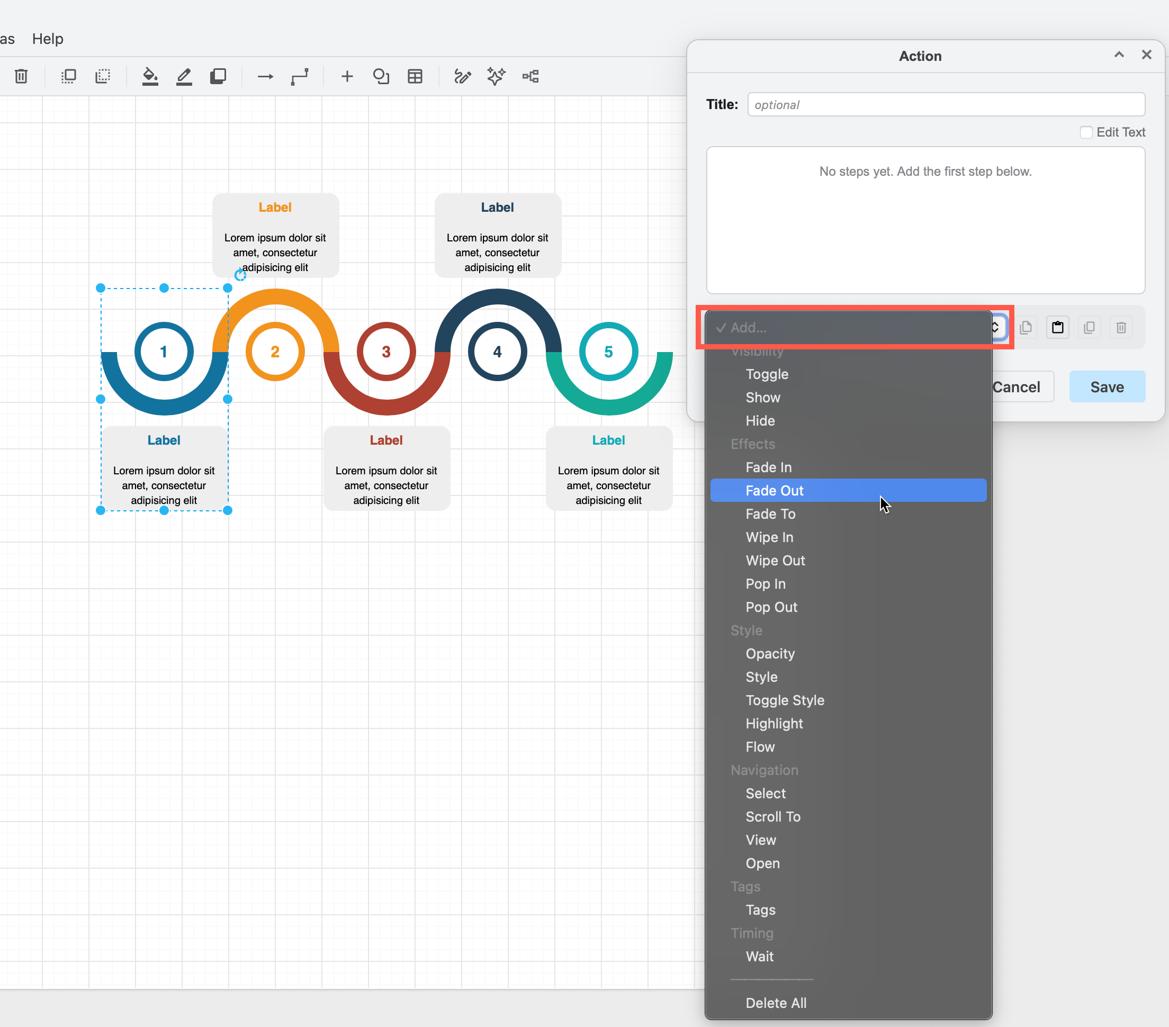
Task: Click the Save button
Action: (1107, 387)
